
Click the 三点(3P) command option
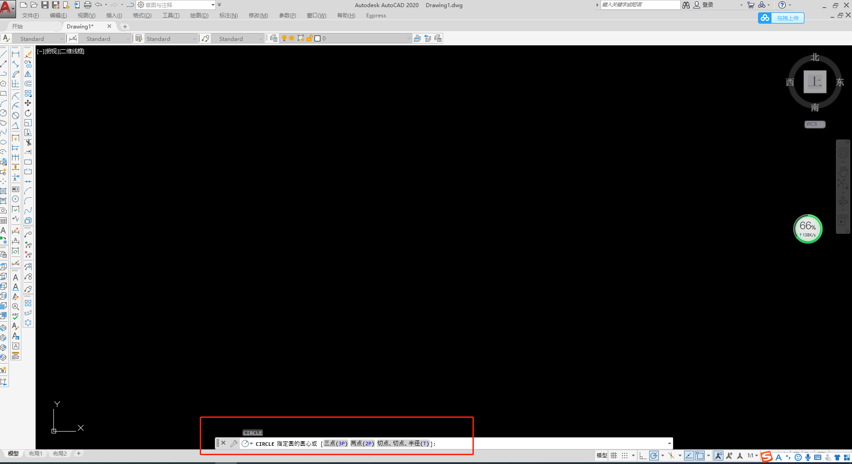(x=335, y=444)
